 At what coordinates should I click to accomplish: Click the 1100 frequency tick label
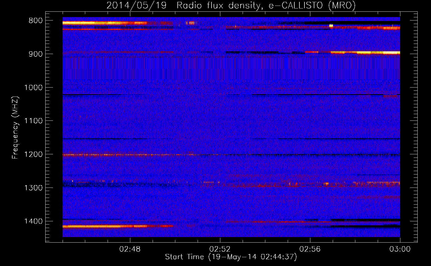33,121
